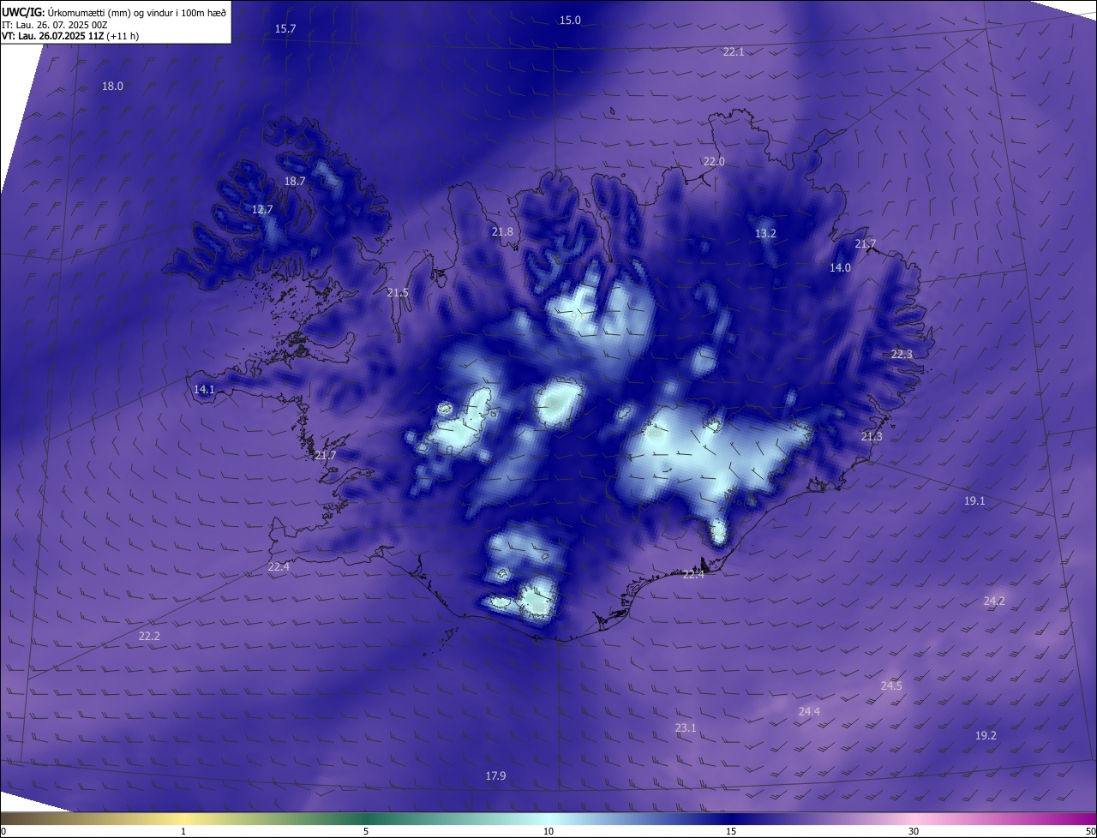This screenshot has width=1097, height=838.
Task: Click the 24.5 value label
Action: point(891,686)
